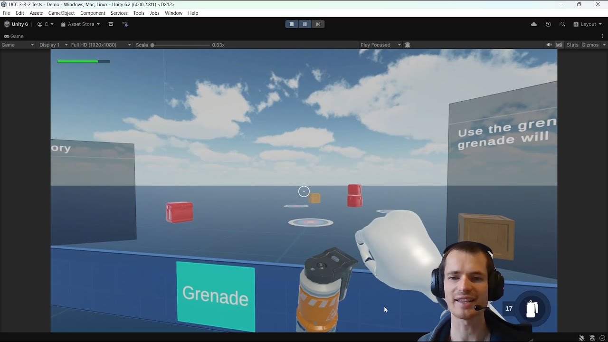
Task: Adjust the Scale slider handle
Action: pos(152,45)
